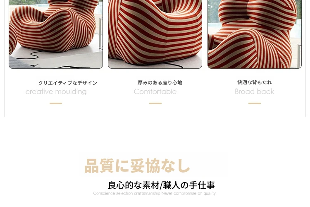Click 'Never compromise on quality' text
This screenshot has height=207, width=310.
(188, 193)
